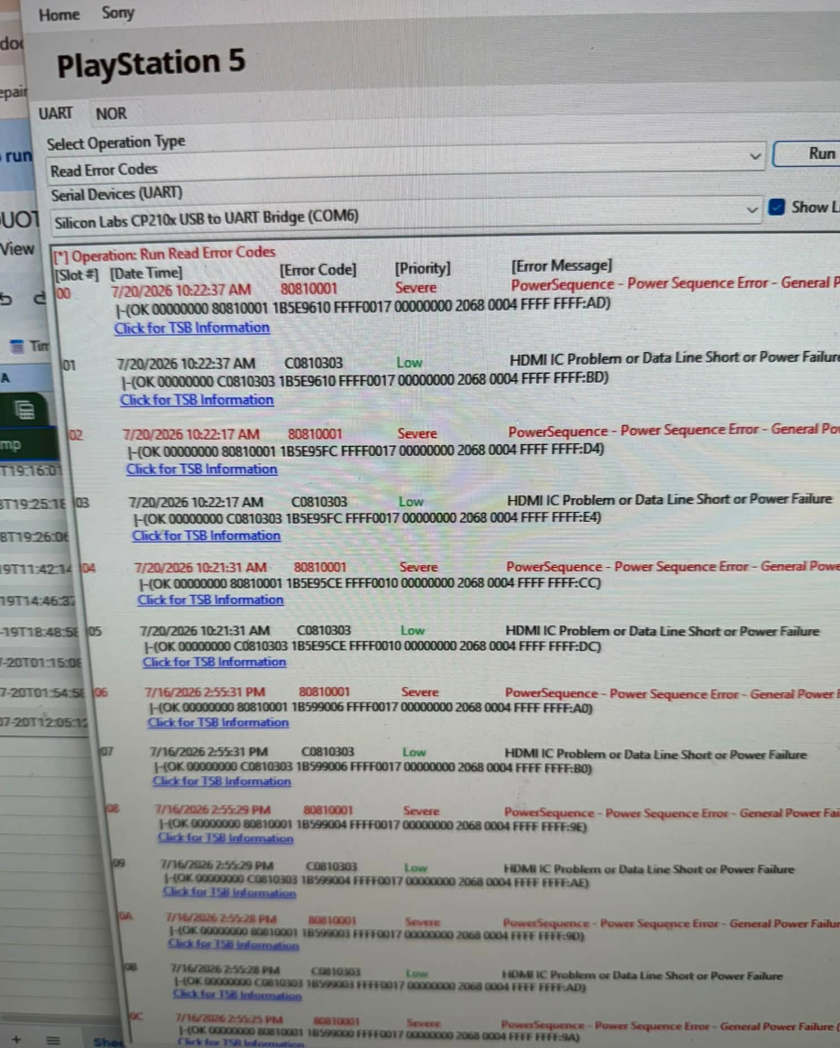
Task: Add a new sheet with the plus icon
Action: [17, 1039]
